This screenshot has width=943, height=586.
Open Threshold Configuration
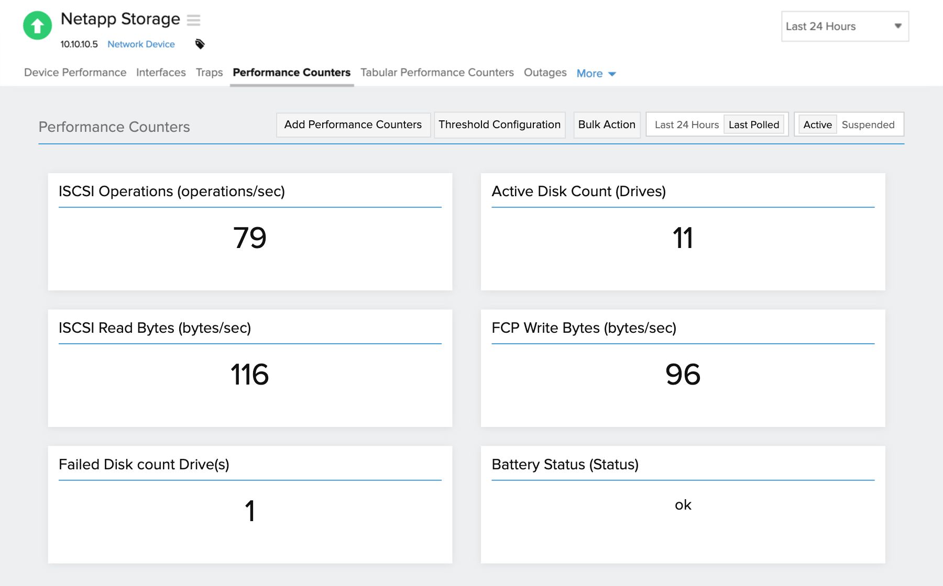[499, 125]
